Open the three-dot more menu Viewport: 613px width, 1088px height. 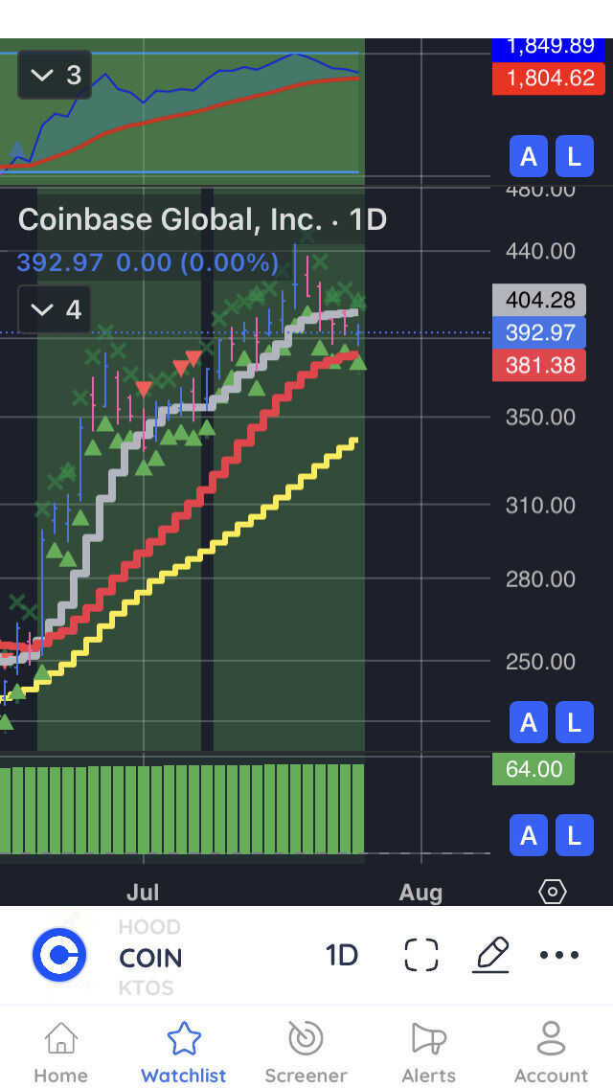point(559,955)
